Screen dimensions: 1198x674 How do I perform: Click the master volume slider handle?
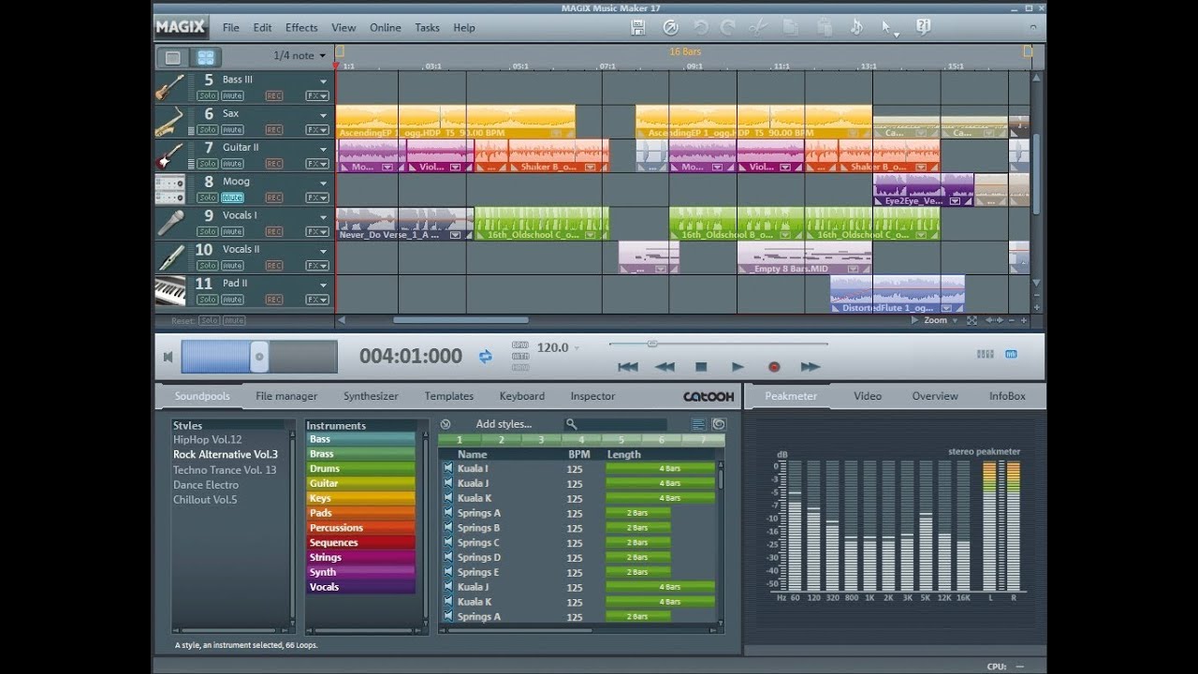coord(259,357)
